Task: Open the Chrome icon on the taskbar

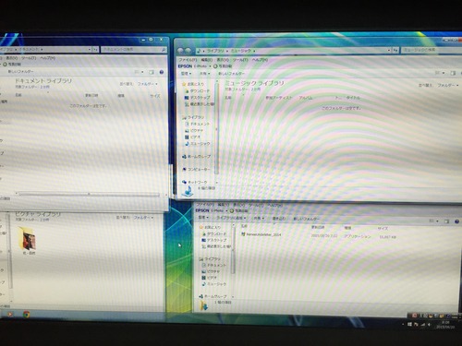Action: [27, 314]
